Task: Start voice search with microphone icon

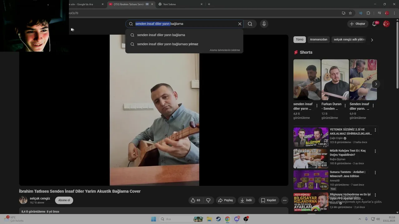Action: coord(264,24)
